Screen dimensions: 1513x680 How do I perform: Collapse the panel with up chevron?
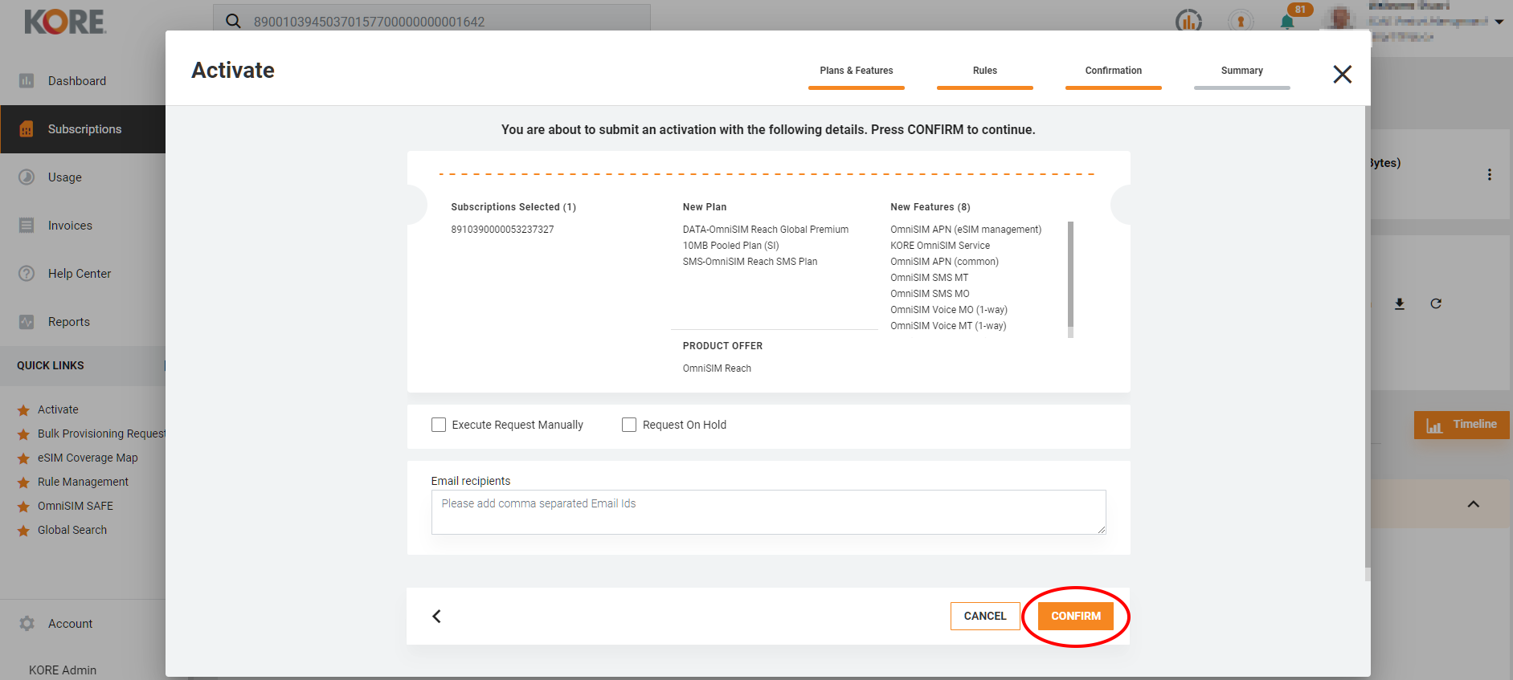tap(1473, 504)
